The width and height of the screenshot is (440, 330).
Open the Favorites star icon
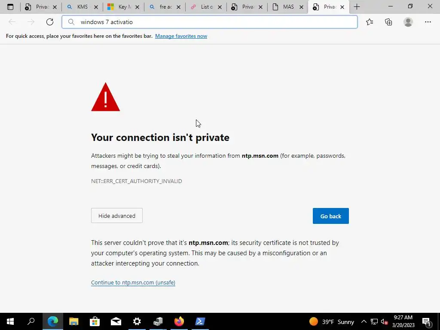coord(370,22)
